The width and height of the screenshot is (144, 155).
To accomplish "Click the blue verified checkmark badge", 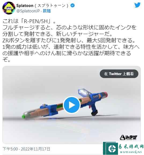I will (x=72, y=5).
